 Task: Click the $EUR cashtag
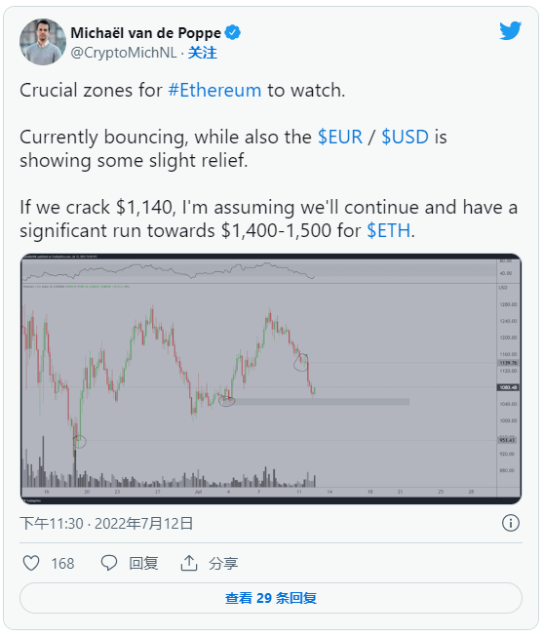click(340, 137)
